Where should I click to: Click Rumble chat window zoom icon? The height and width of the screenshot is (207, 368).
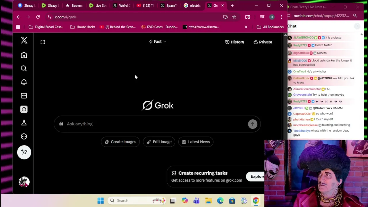pos(355,16)
